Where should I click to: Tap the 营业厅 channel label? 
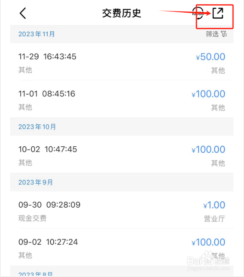pos(214,219)
